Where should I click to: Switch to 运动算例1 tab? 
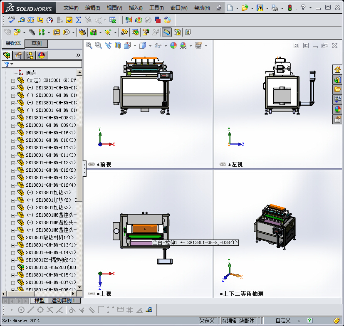[x=64, y=301]
